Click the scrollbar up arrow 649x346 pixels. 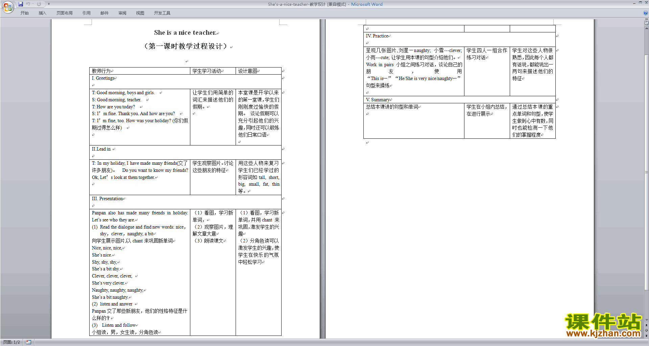646,28
